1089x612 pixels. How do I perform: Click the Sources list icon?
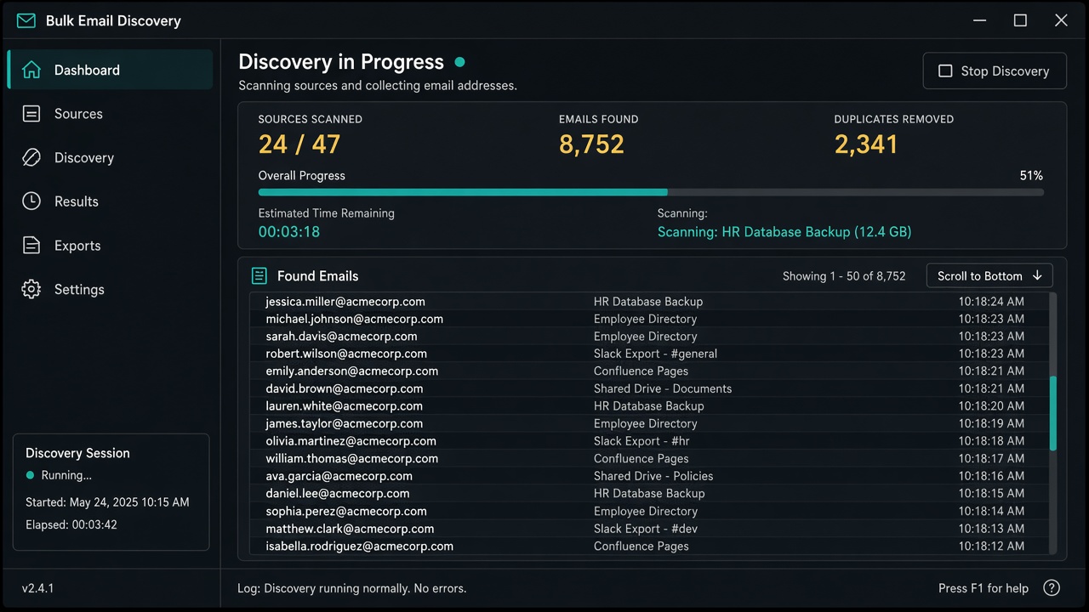coord(31,114)
